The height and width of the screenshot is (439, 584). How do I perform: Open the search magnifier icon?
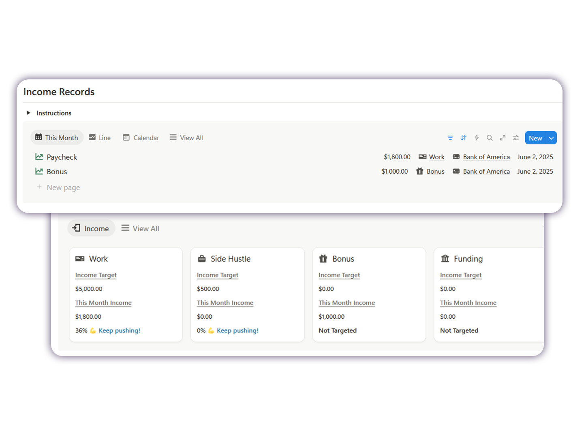tap(490, 138)
